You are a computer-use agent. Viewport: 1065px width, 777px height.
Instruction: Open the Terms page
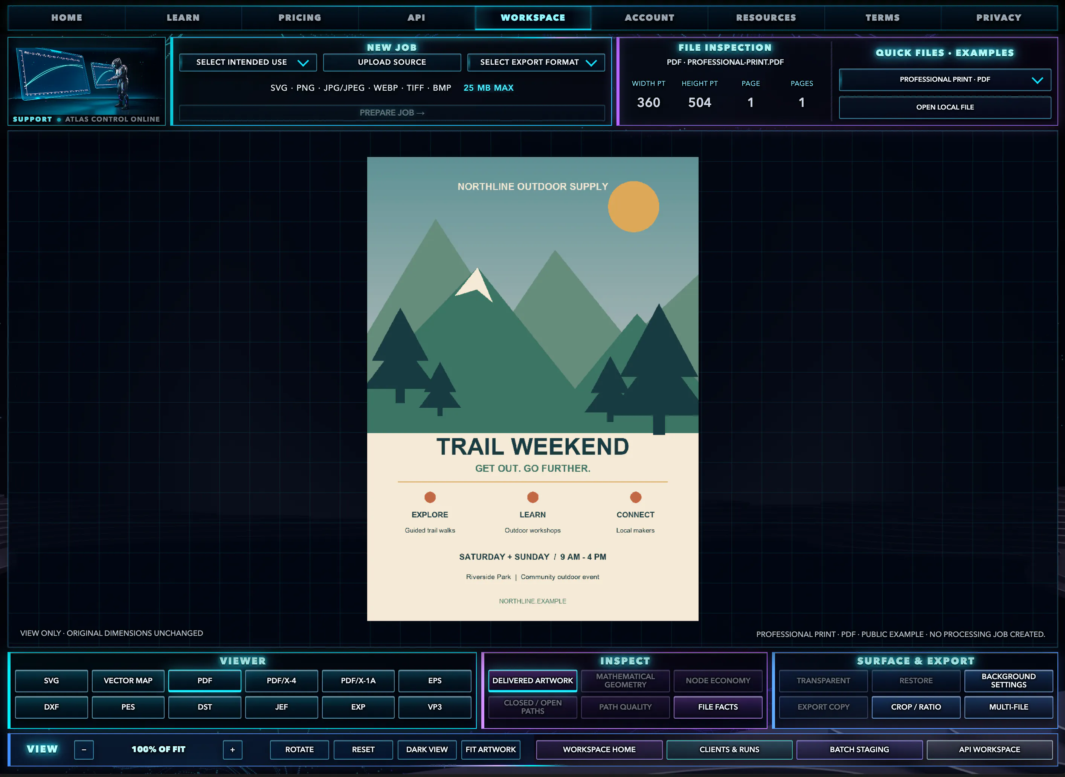click(x=882, y=17)
